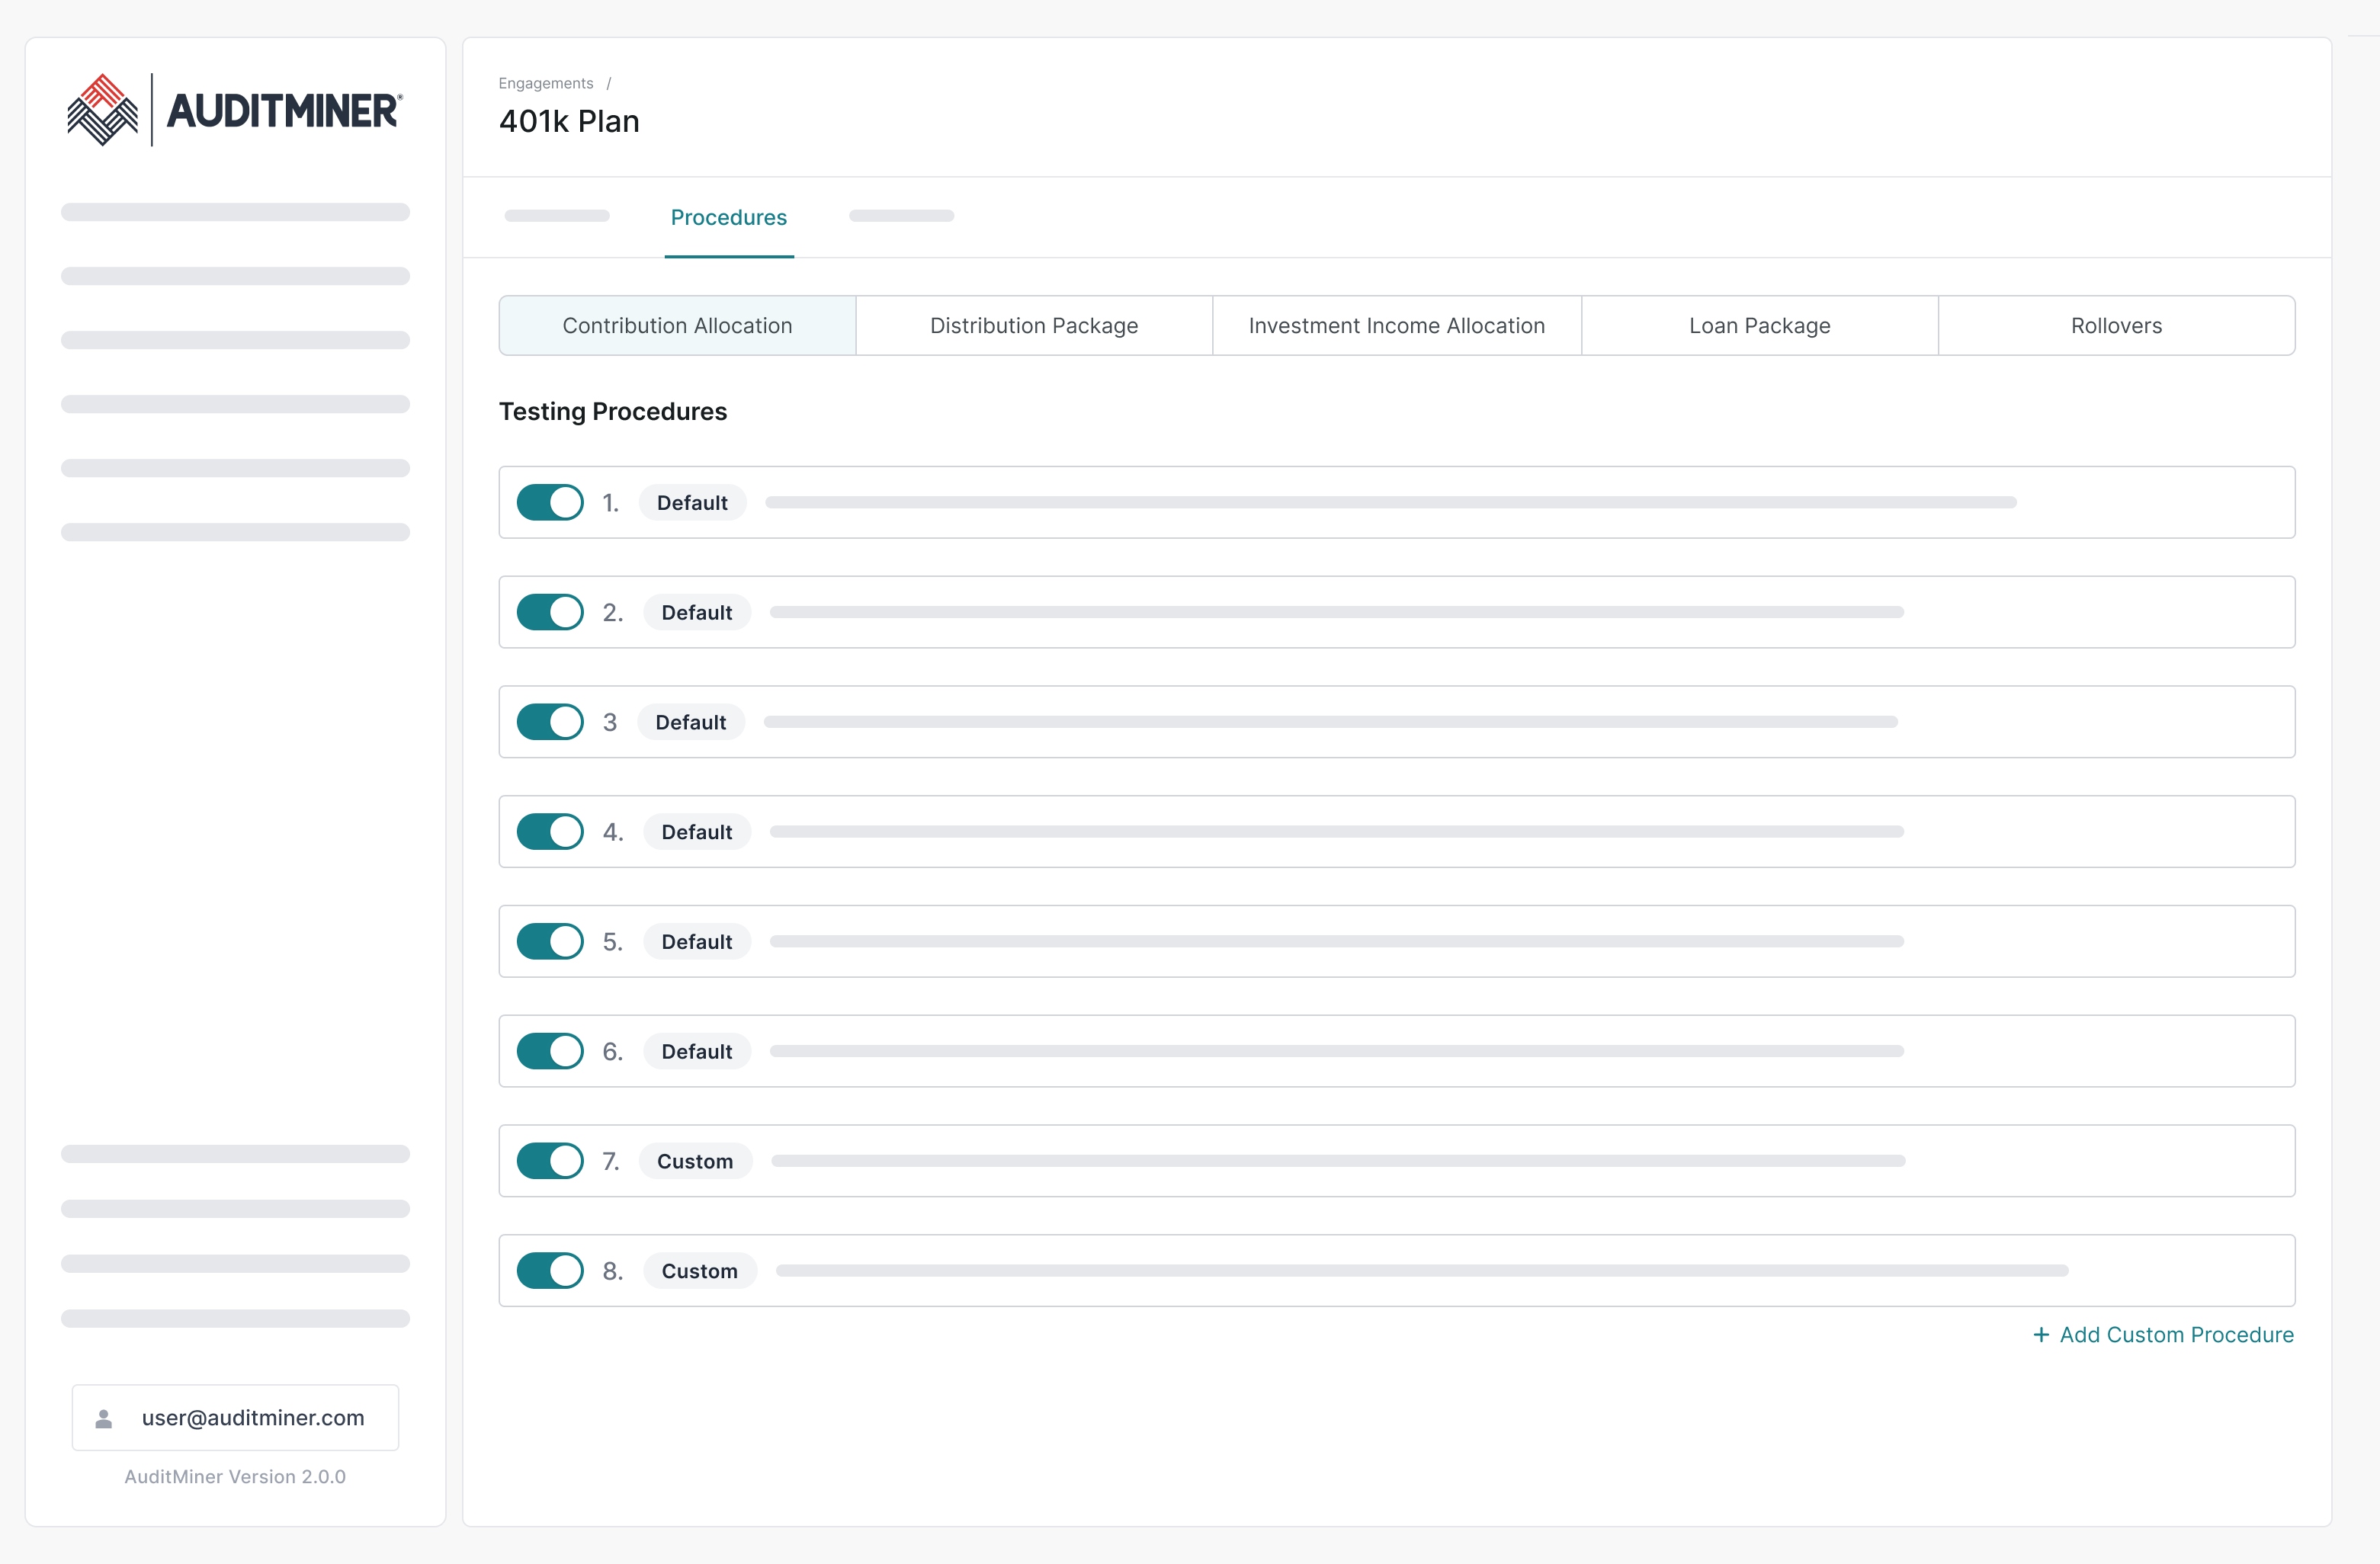Click the plus icon for custom procedure

2041,1335
